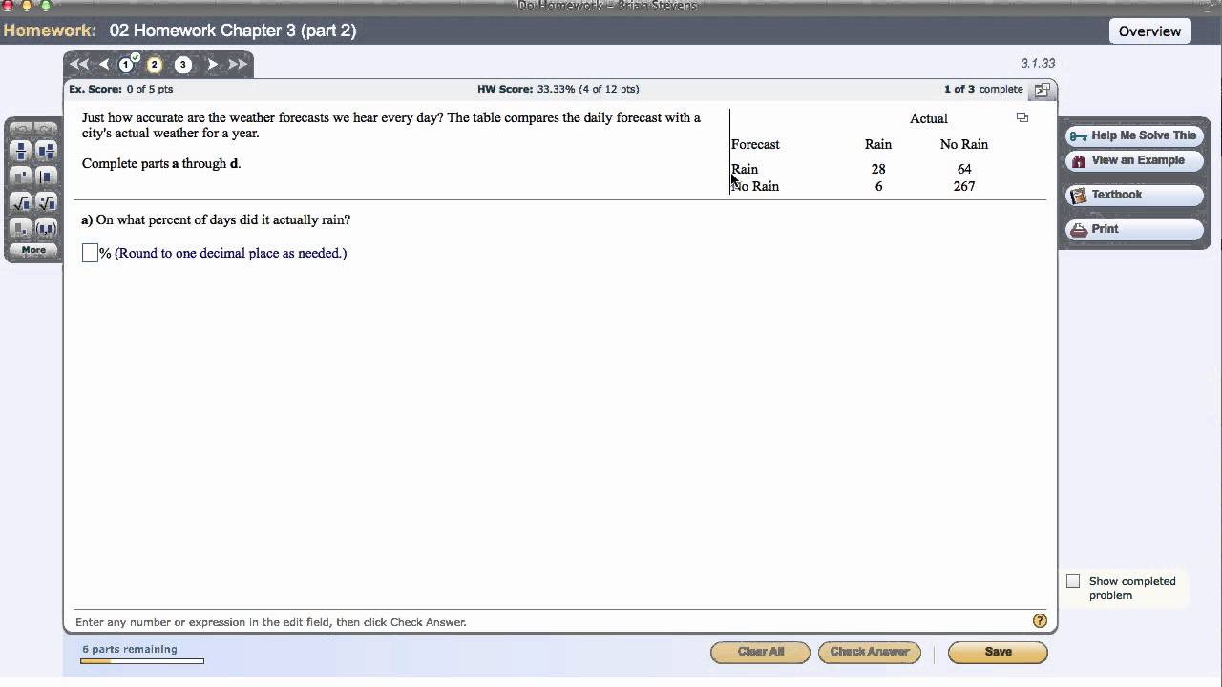Enable Show completed problem checkbox
This screenshot has width=1222, height=687.
(x=1073, y=581)
